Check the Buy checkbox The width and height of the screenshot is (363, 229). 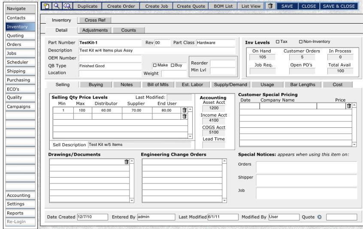[x=172, y=66]
